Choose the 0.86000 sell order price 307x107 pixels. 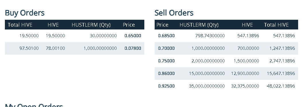point(166,73)
